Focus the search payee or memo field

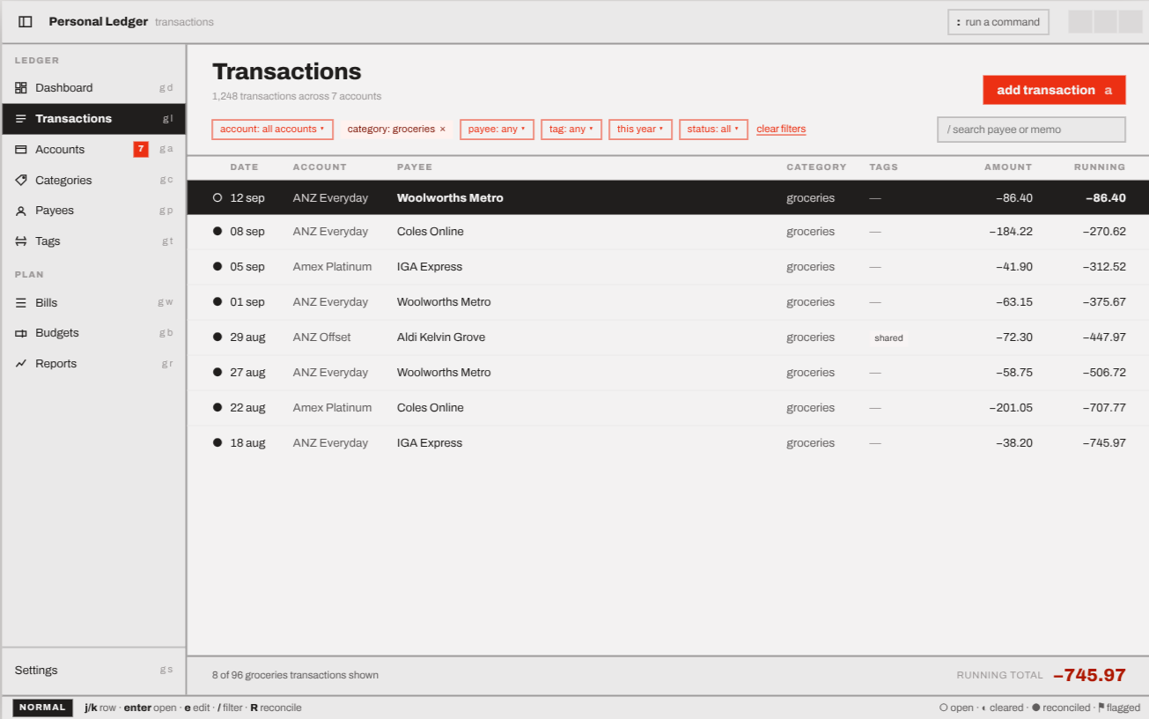[x=1031, y=130]
